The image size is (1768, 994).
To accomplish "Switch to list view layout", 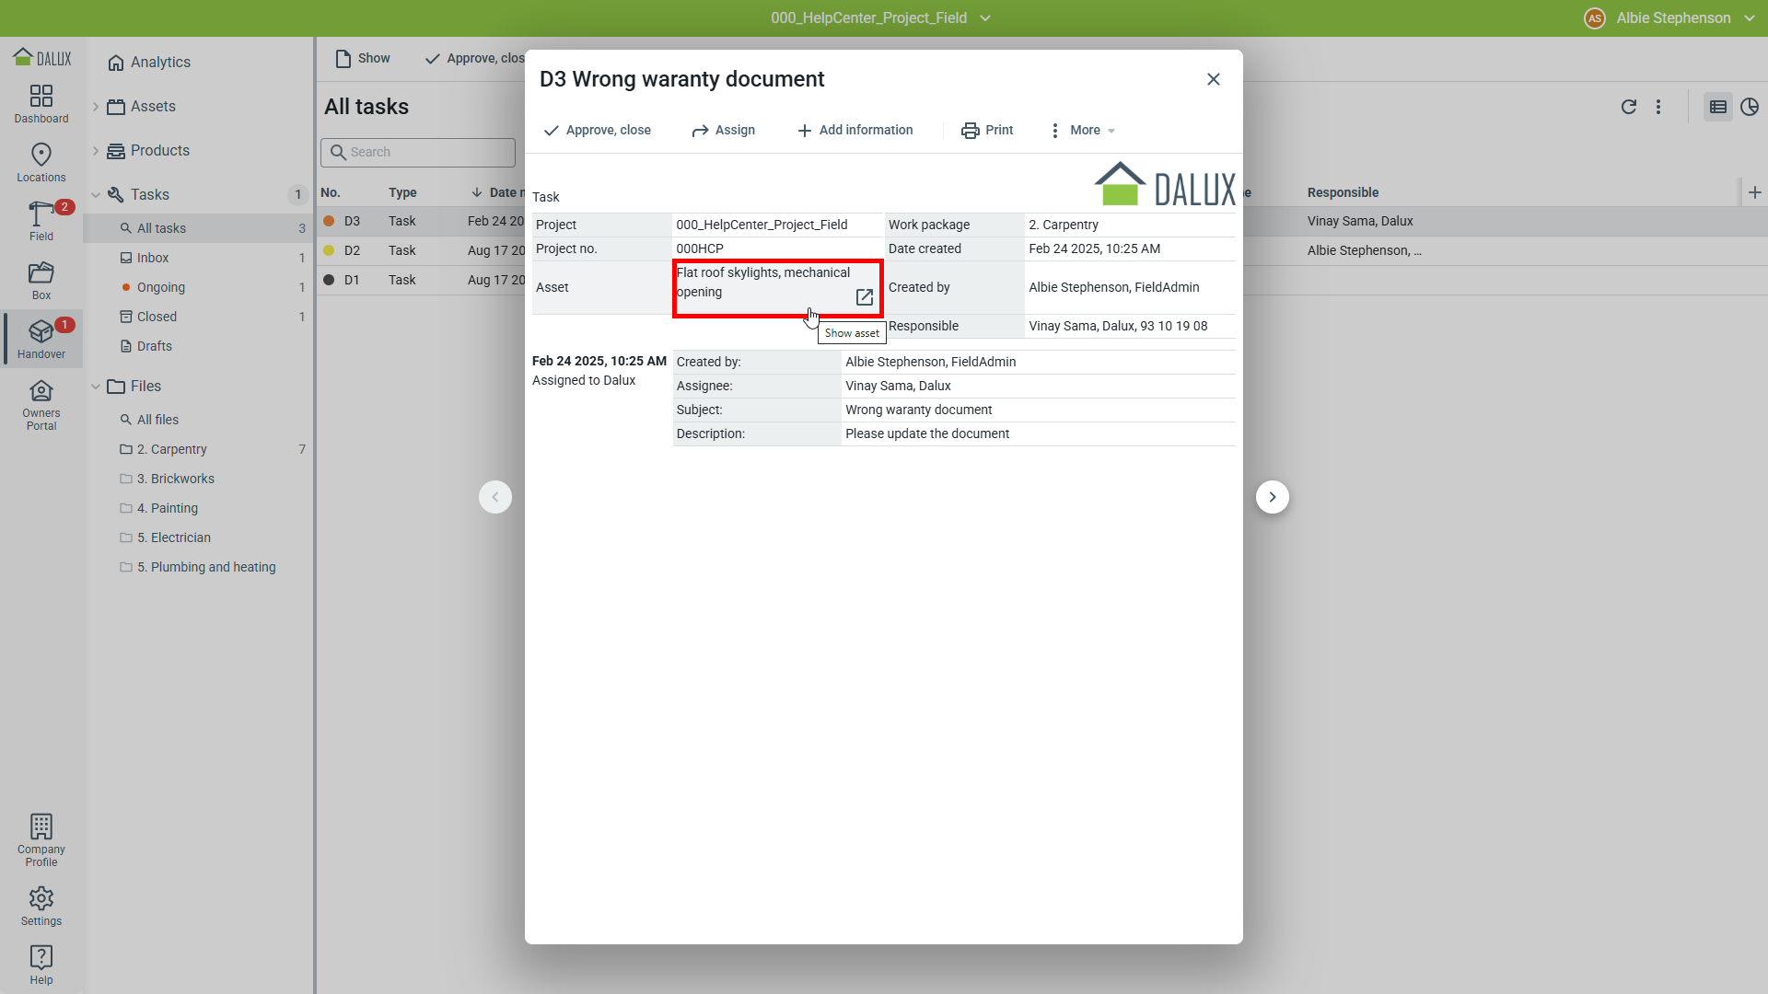I will tap(1717, 107).
